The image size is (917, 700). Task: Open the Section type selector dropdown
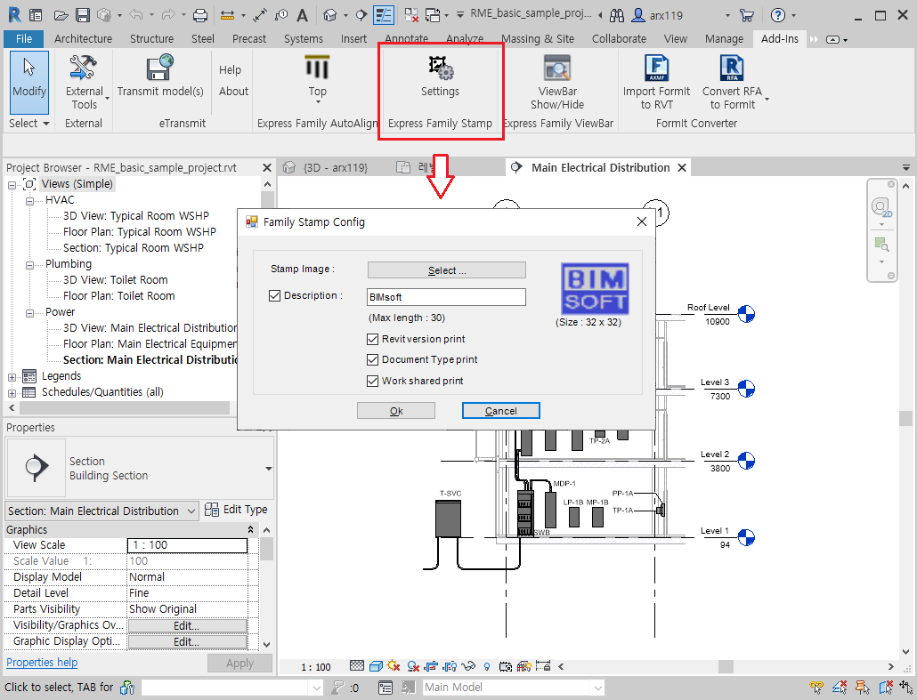[x=269, y=469]
